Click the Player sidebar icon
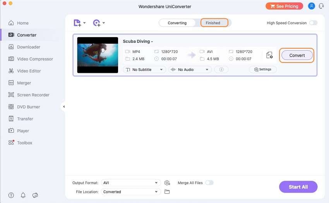 tap(11, 130)
